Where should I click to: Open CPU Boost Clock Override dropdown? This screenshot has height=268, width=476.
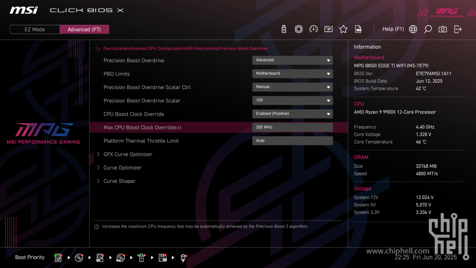pyautogui.click(x=292, y=114)
